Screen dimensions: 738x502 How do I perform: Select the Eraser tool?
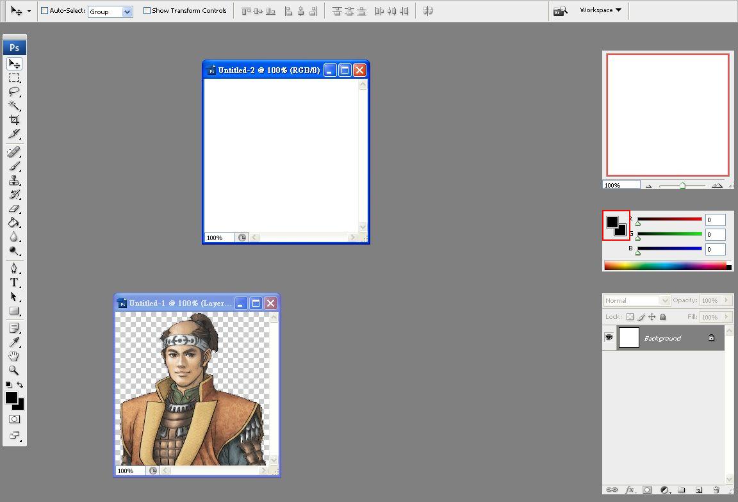pos(14,209)
